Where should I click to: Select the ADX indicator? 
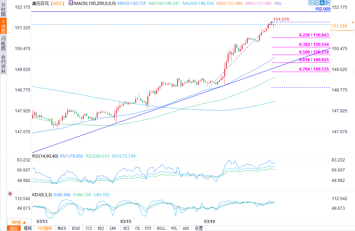(x=186, y=228)
